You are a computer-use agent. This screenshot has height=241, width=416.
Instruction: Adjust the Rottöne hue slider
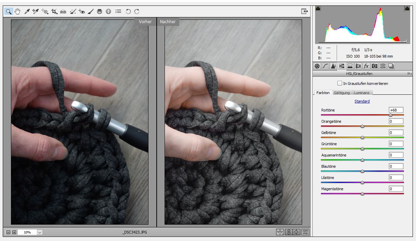point(390,115)
